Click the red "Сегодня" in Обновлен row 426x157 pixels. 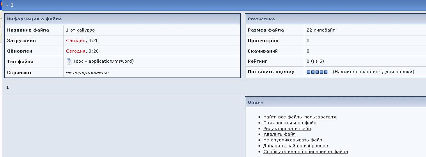point(76,51)
